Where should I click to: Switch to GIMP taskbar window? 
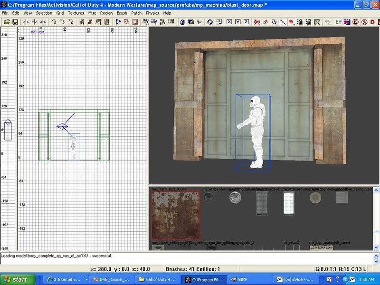click(250, 280)
